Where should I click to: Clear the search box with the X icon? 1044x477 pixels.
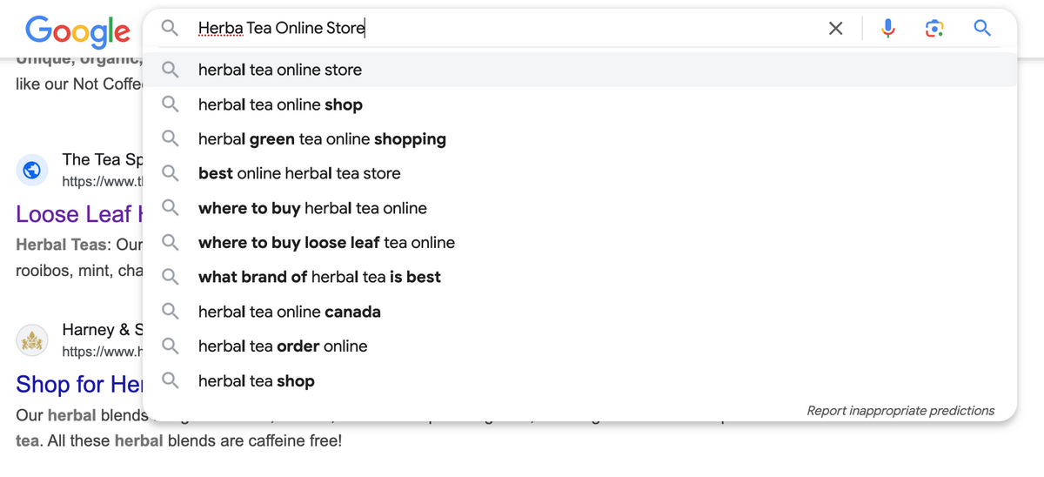(835, 29)
